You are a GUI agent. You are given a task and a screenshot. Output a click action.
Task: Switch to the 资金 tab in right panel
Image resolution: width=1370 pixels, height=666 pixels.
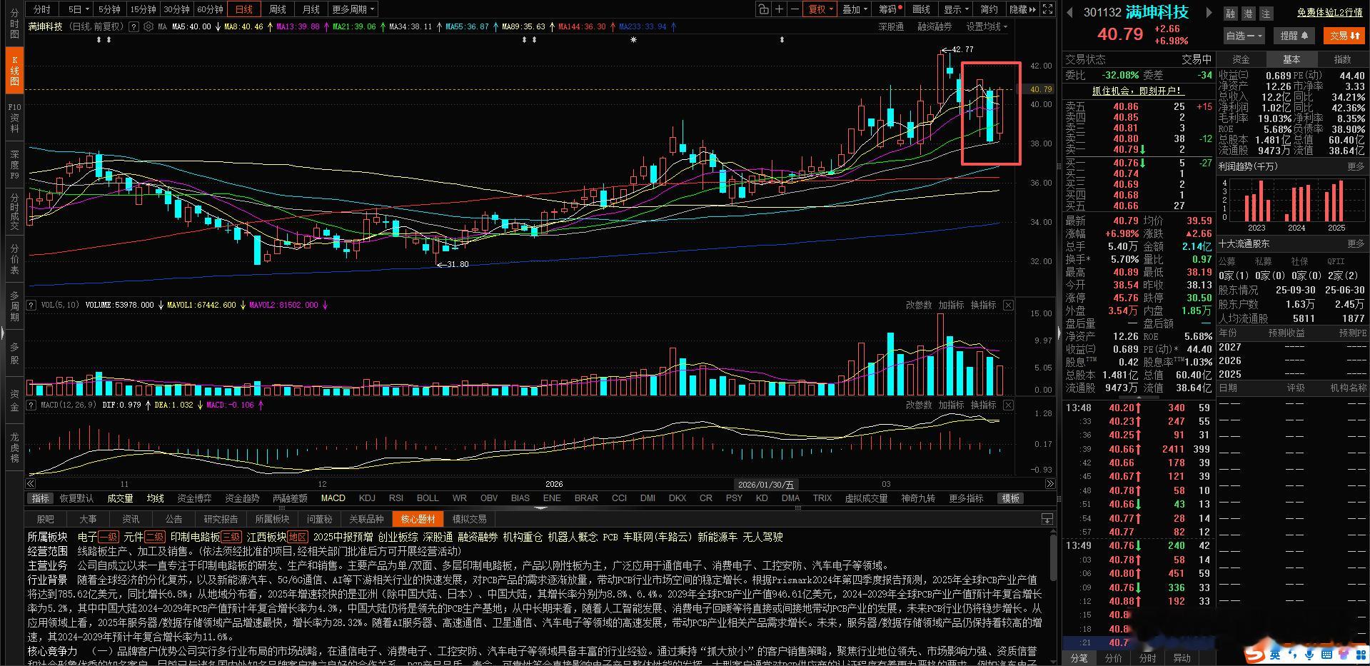click(1241, 59)
